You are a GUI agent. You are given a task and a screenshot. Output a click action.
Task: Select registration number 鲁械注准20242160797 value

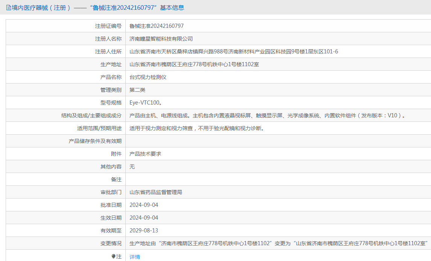(x=157, y=26)
